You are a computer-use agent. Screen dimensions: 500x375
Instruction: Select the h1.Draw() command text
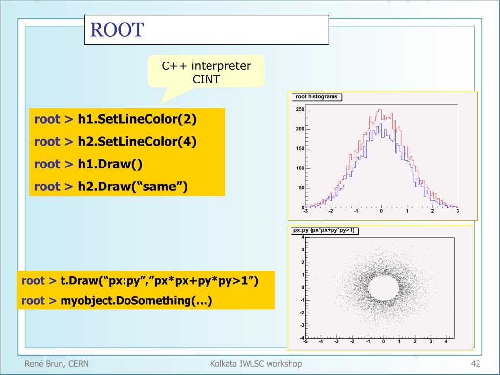[110, 164]
